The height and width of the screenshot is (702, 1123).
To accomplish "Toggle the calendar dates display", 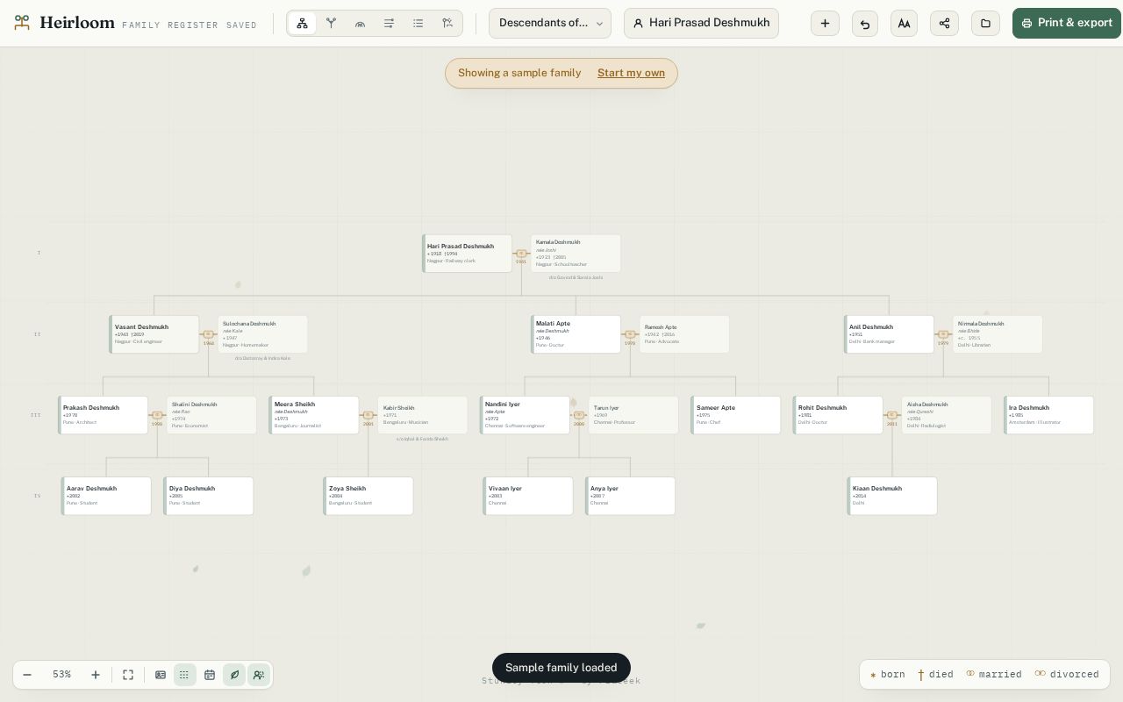I will (210, 675).
